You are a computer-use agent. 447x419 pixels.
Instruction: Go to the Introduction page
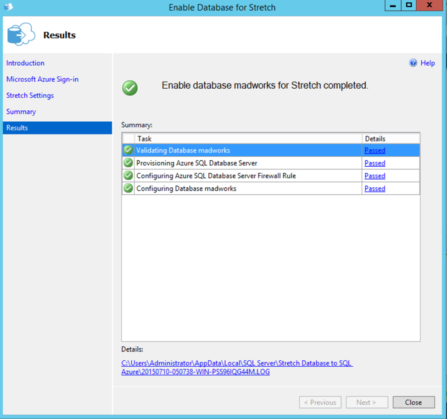tap(25, 63)
